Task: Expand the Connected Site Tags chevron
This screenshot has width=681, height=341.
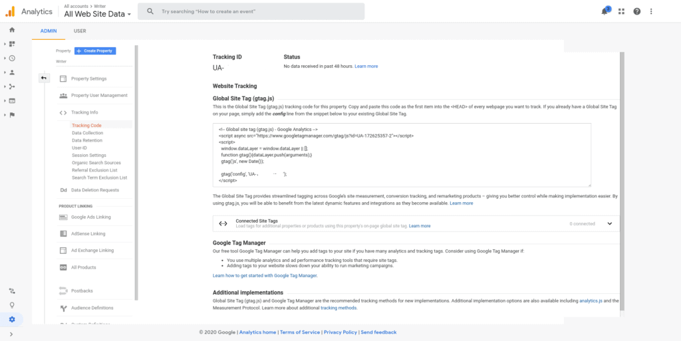Action: click(x=609, y=224)
